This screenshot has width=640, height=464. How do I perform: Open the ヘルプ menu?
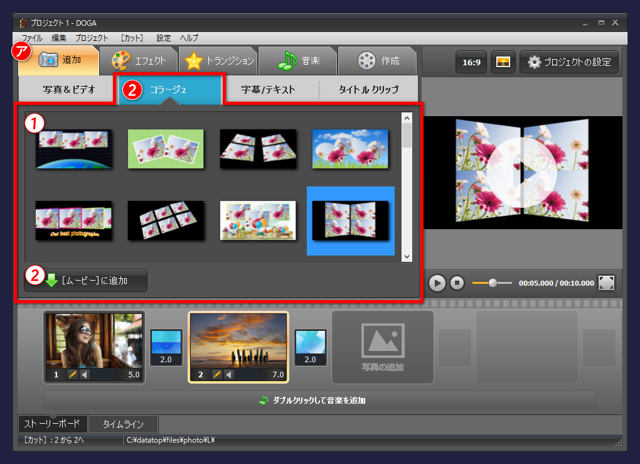point(188,38)
